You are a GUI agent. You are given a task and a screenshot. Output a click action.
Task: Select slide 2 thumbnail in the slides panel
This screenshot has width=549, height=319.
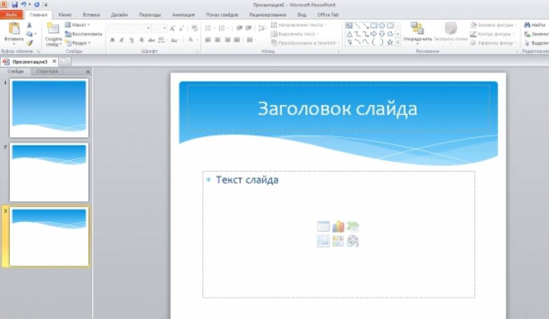49,172
